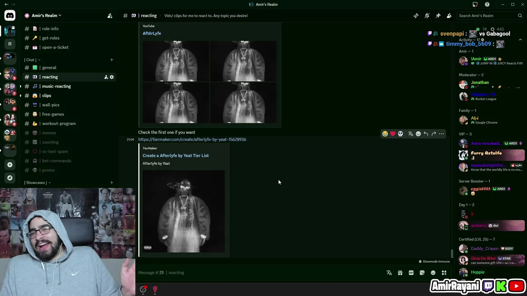527x296 pixels.
Task: React with the red heart emoji
Action: tap(393, 134)
